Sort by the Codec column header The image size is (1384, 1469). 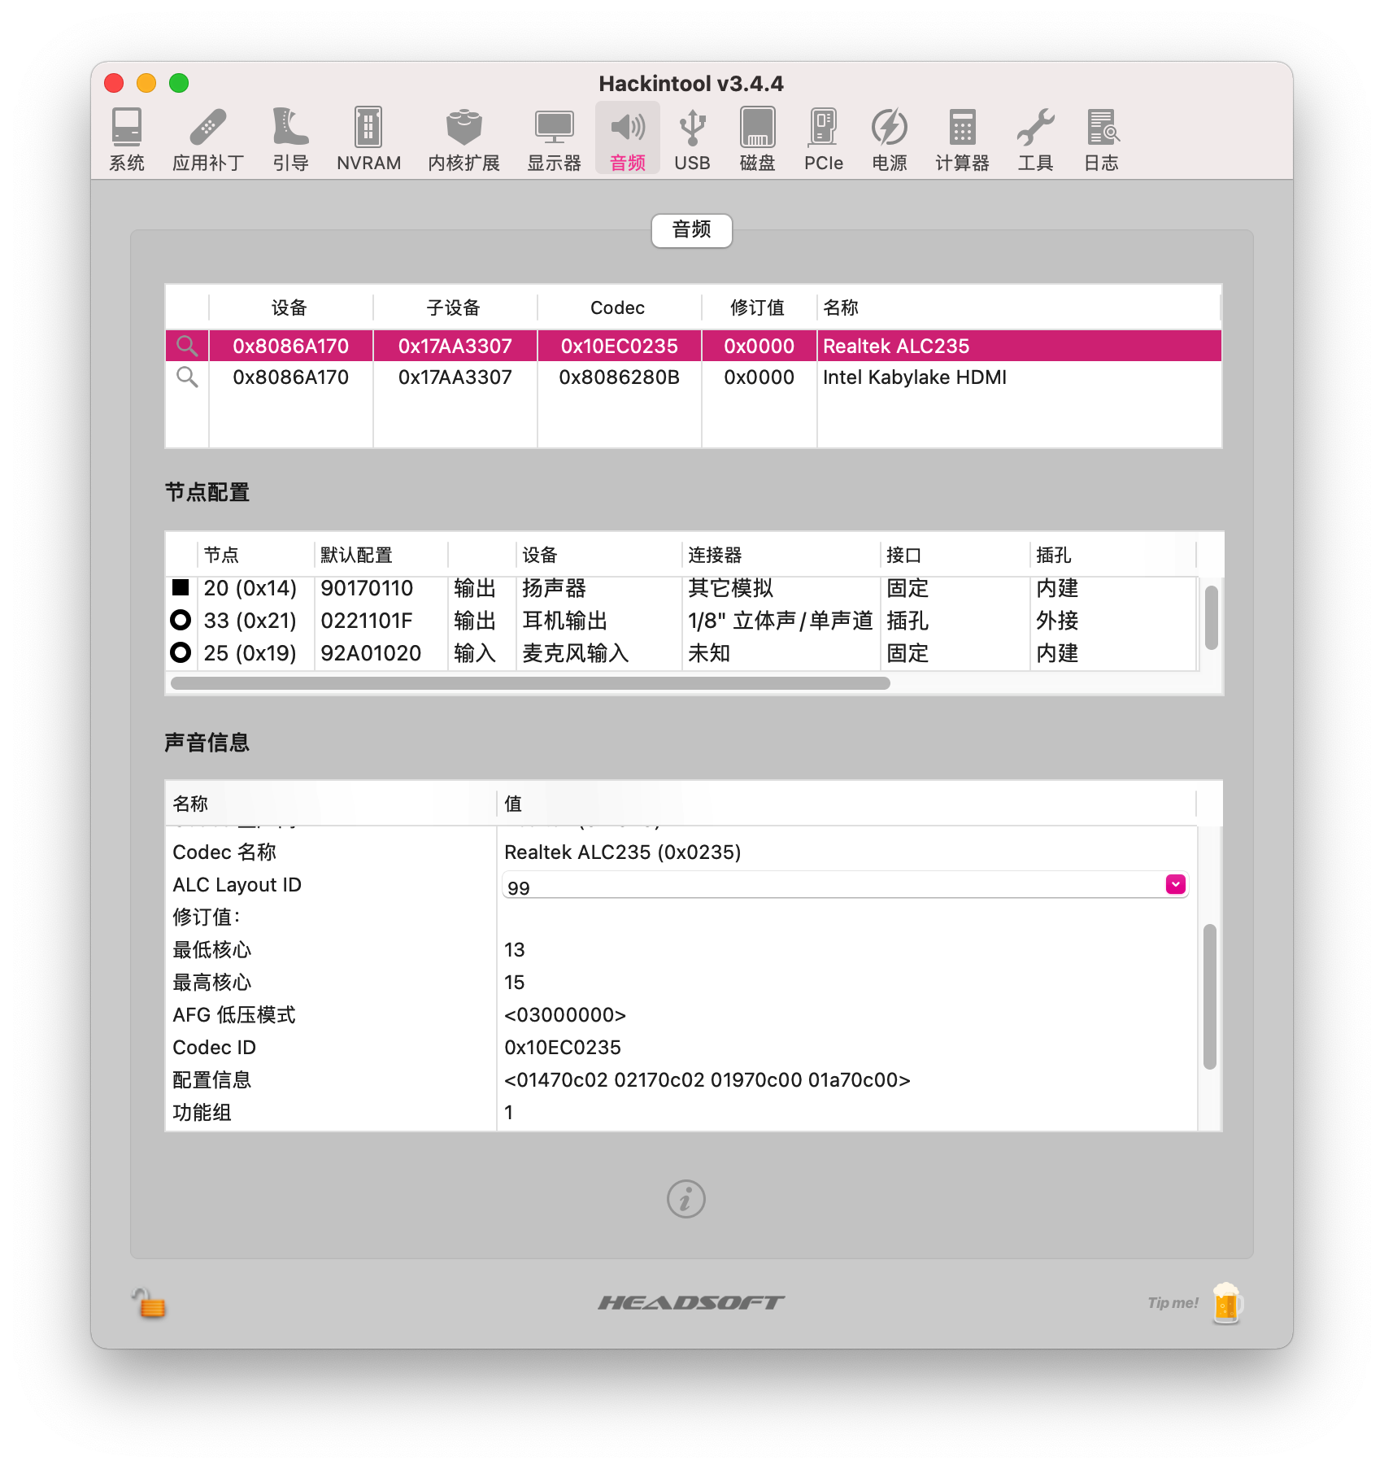[x=619, y=307]
